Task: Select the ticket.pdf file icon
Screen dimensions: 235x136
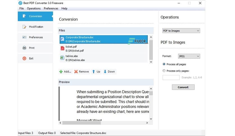Action: click(62, 48)
